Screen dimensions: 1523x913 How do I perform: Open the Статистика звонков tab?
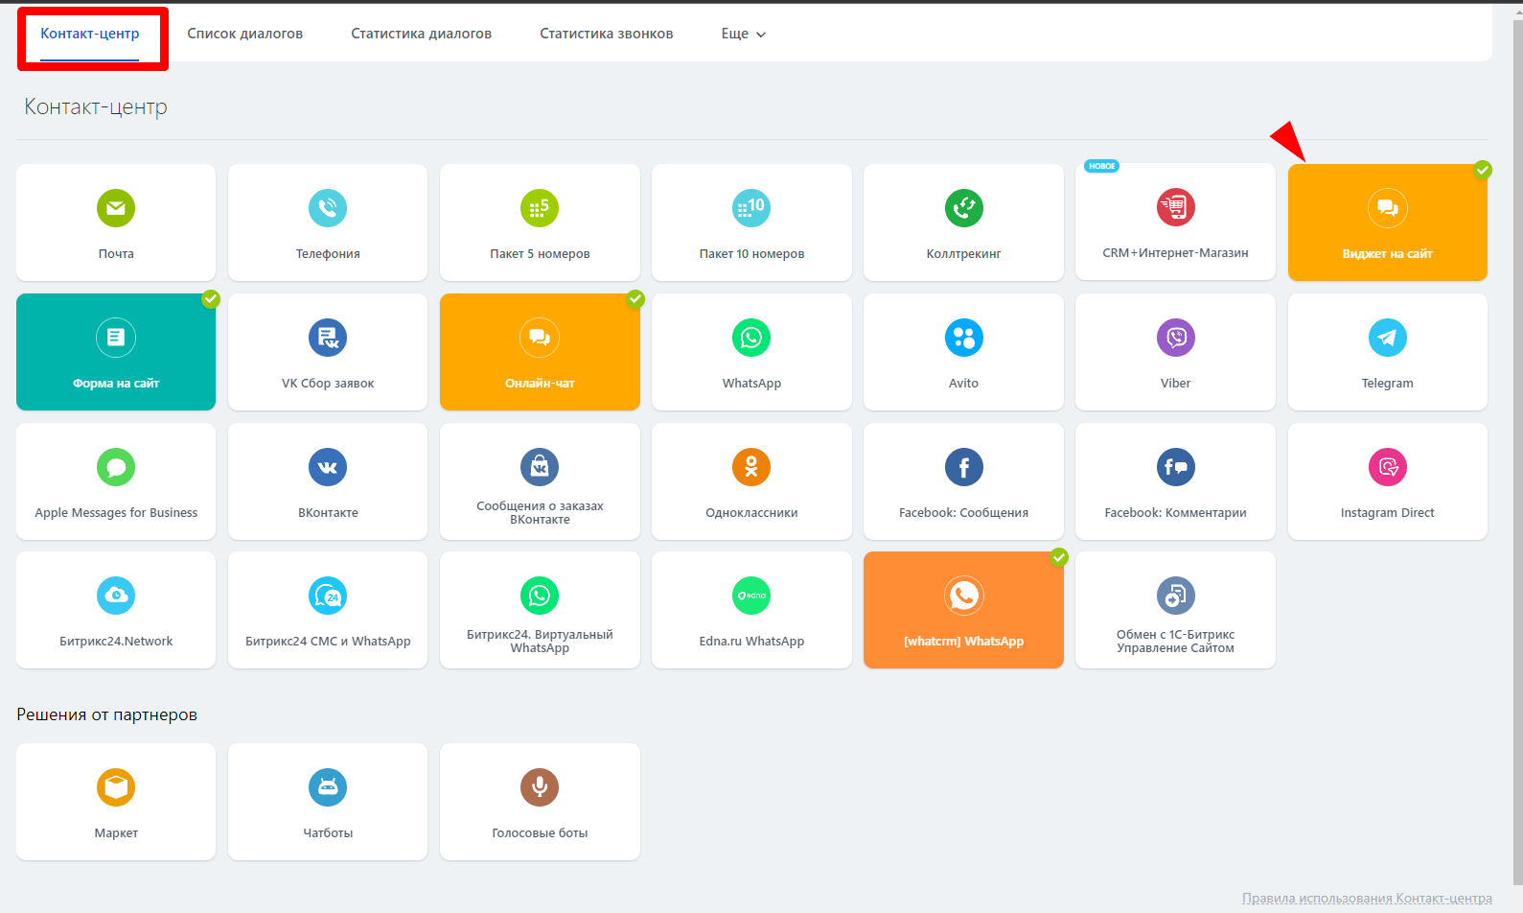click(x=606, y=34)
